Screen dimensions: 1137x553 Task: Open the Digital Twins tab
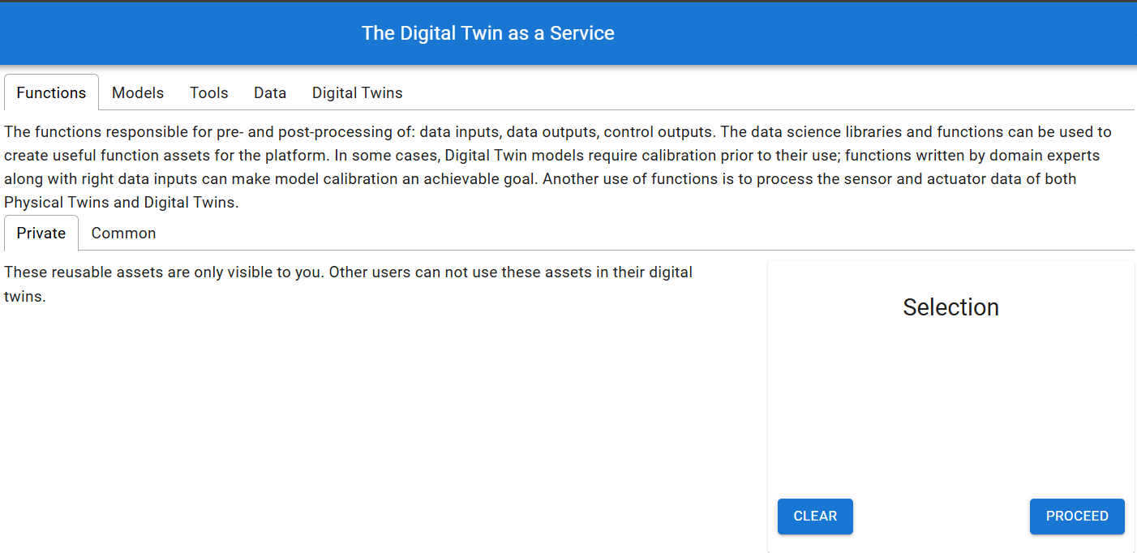(357, 93)
